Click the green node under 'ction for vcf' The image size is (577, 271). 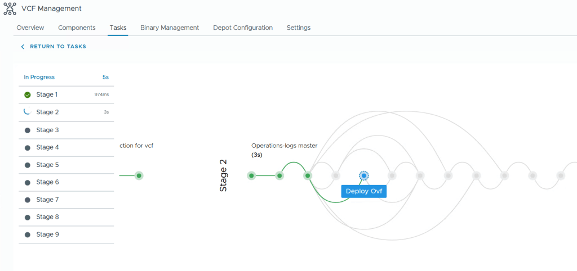pyautogui.click(x=139, y=175)
